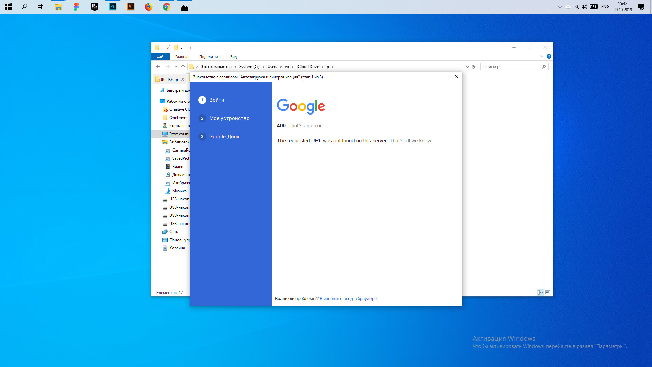Screen dimensions: 652x367
Task: Click the Google logo on error page
Action: tap(301, 106)
